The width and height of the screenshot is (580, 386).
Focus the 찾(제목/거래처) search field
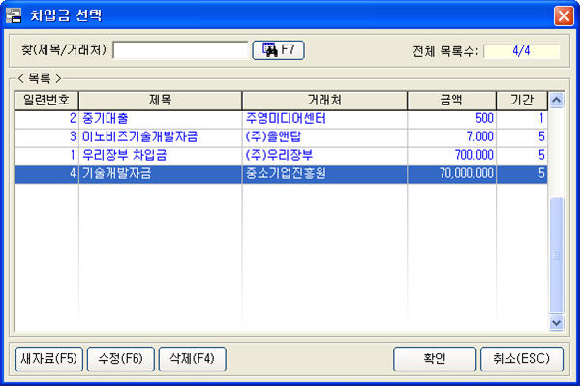tap(180, 50)
